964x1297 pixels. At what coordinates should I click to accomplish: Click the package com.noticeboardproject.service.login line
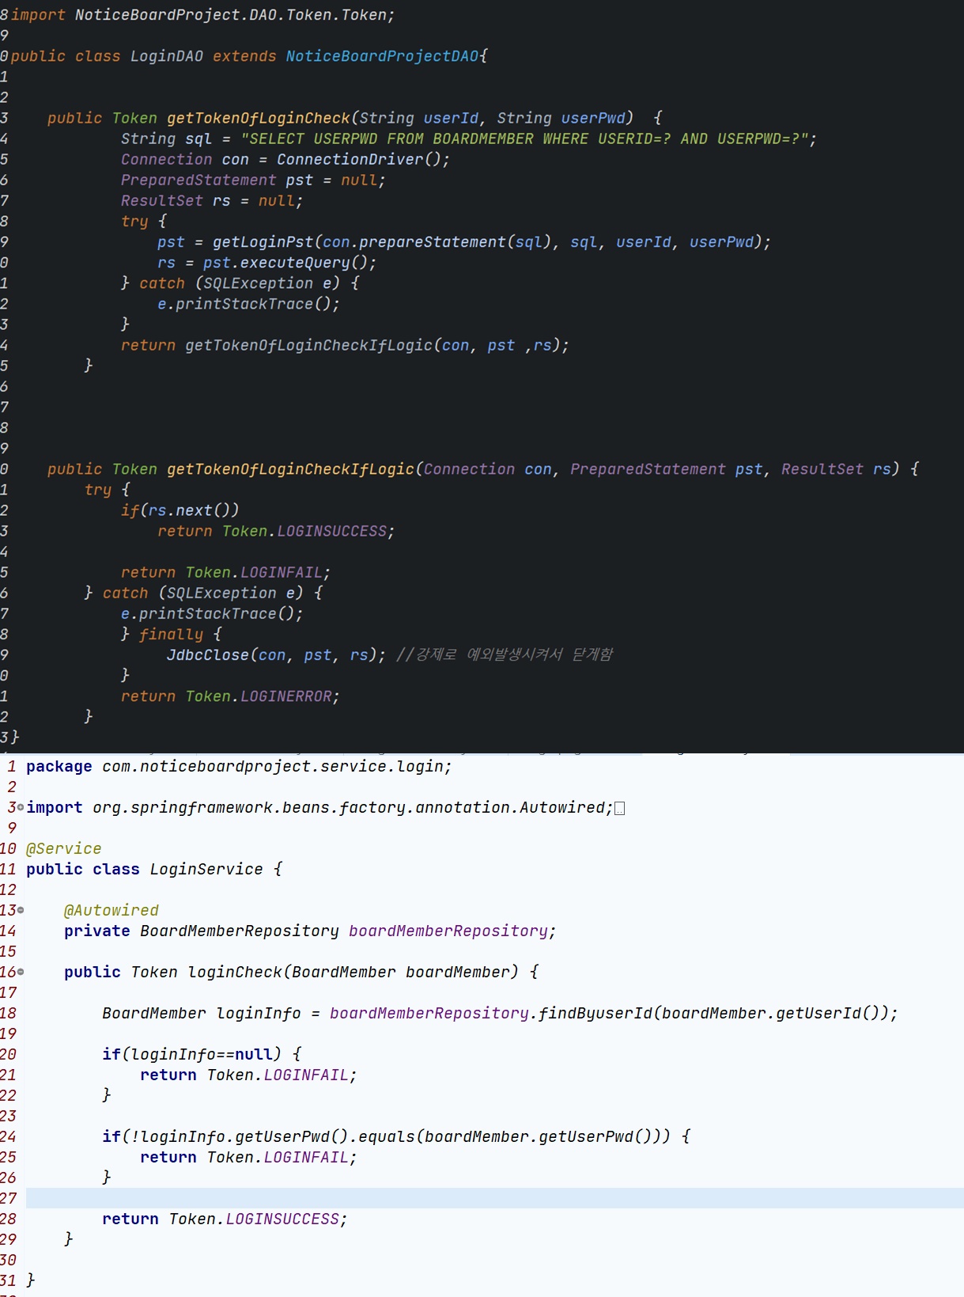239,766
